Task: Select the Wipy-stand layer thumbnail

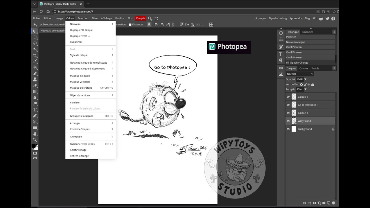Action: [x=294, y=121]
